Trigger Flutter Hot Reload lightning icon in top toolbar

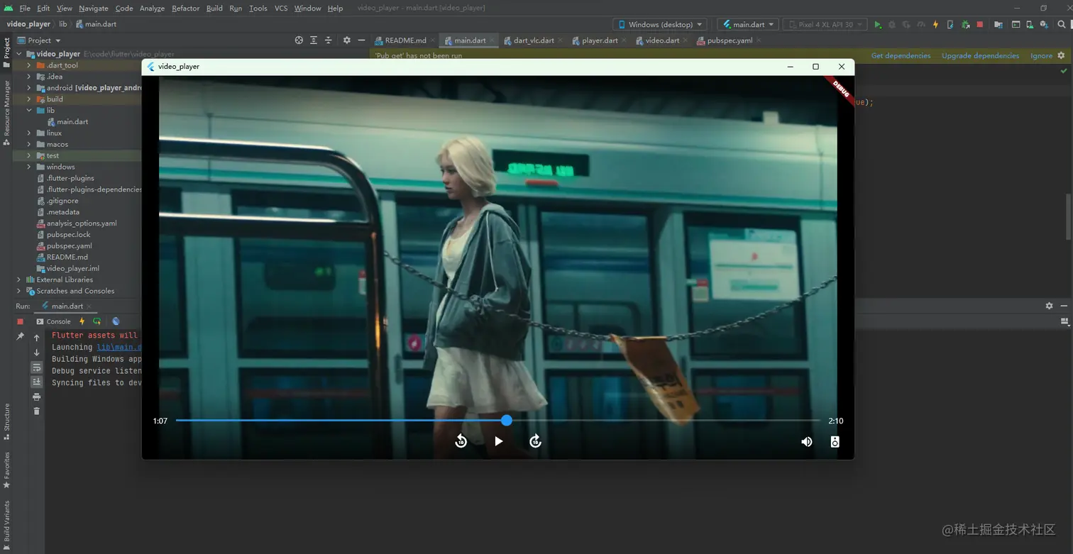coord(935,25)
